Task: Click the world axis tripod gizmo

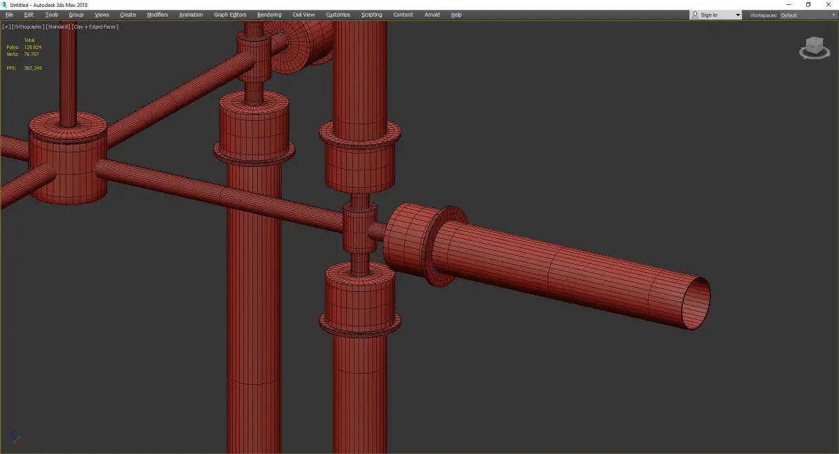Action: coord(16,439)
